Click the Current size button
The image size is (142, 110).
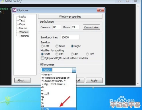(x=91, y=27)
